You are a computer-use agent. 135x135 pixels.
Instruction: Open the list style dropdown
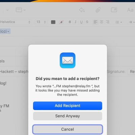pyautogui.click(x=118, y=22)
